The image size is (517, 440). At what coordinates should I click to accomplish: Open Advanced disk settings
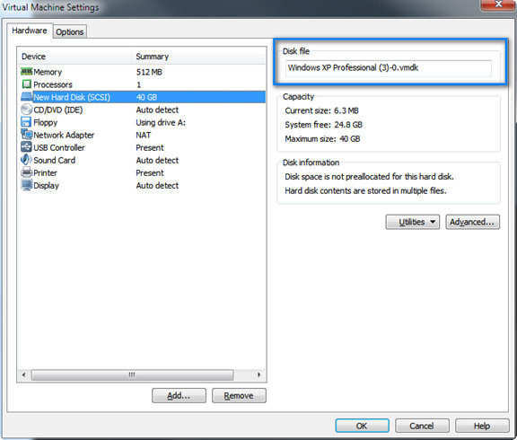472,222
